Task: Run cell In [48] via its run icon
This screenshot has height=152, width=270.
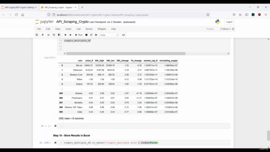Action: [x=55, y=143]
